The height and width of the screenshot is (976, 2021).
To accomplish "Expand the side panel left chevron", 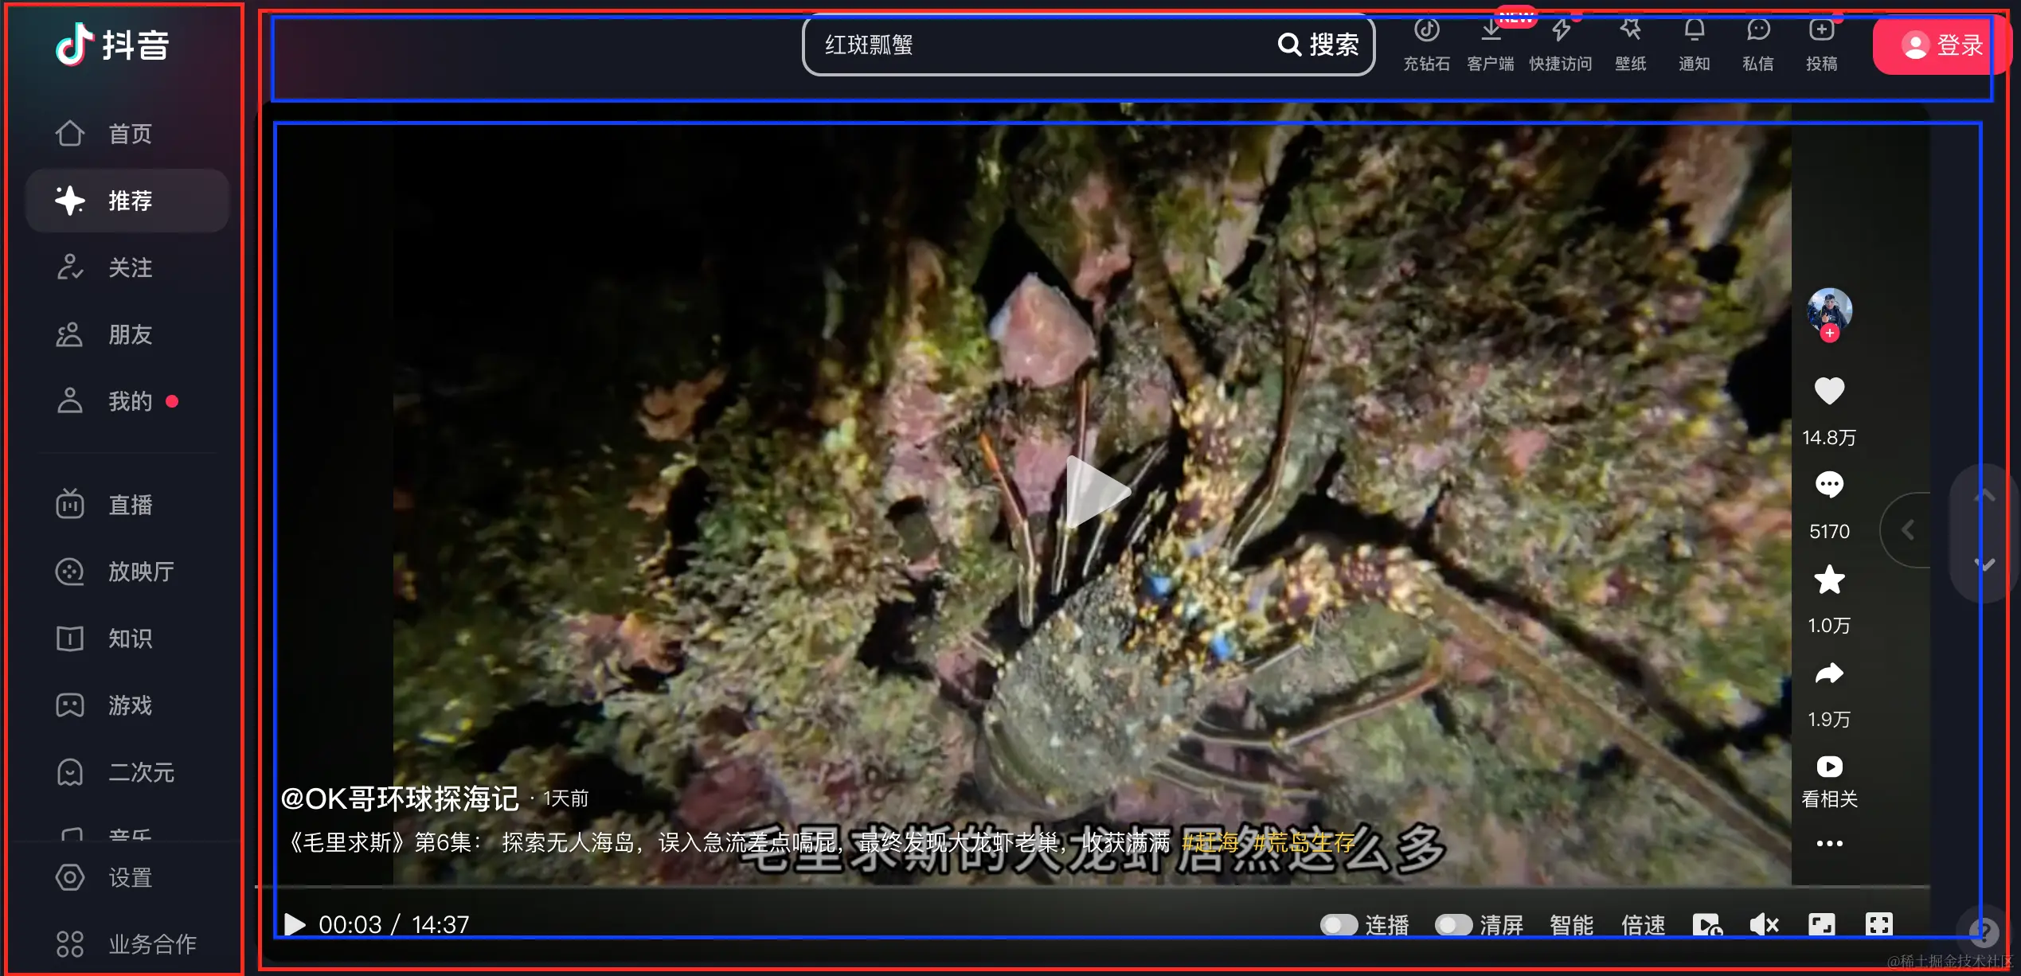I will pyautogui.click(x=1908, y=530).
